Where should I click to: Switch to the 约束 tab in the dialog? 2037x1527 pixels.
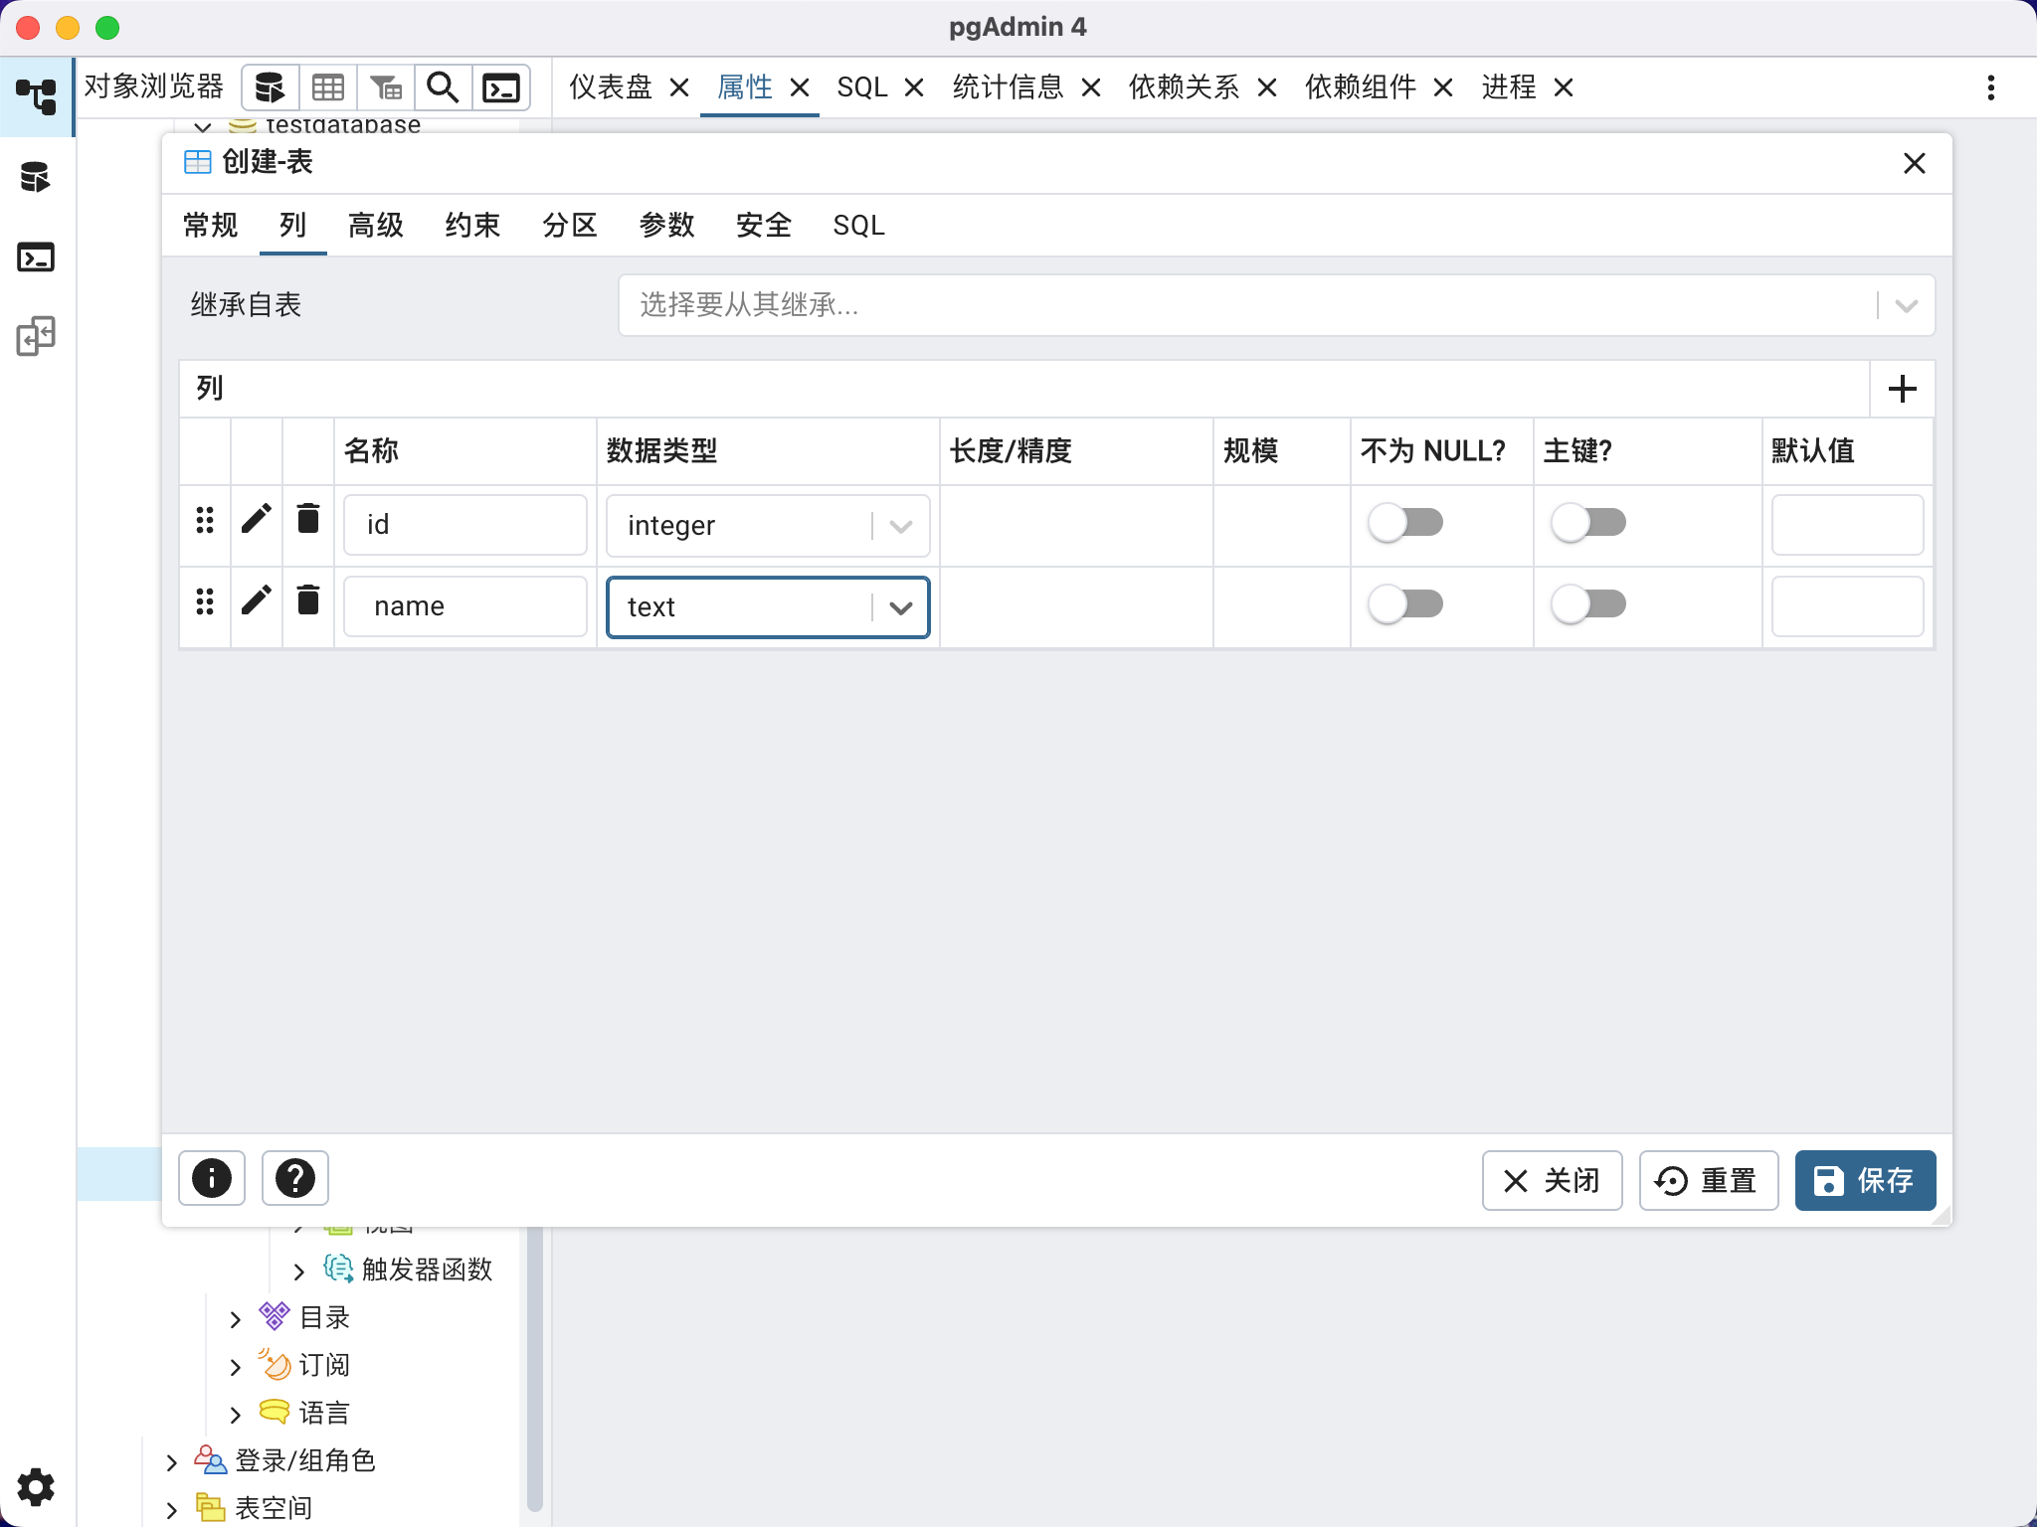coord(472,226)
